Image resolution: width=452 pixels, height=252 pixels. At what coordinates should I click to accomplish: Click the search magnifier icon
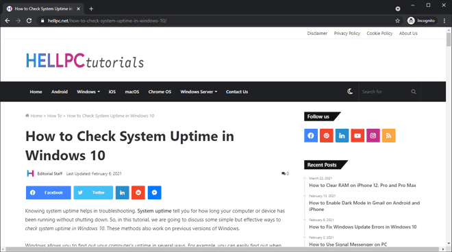point(414,92)
